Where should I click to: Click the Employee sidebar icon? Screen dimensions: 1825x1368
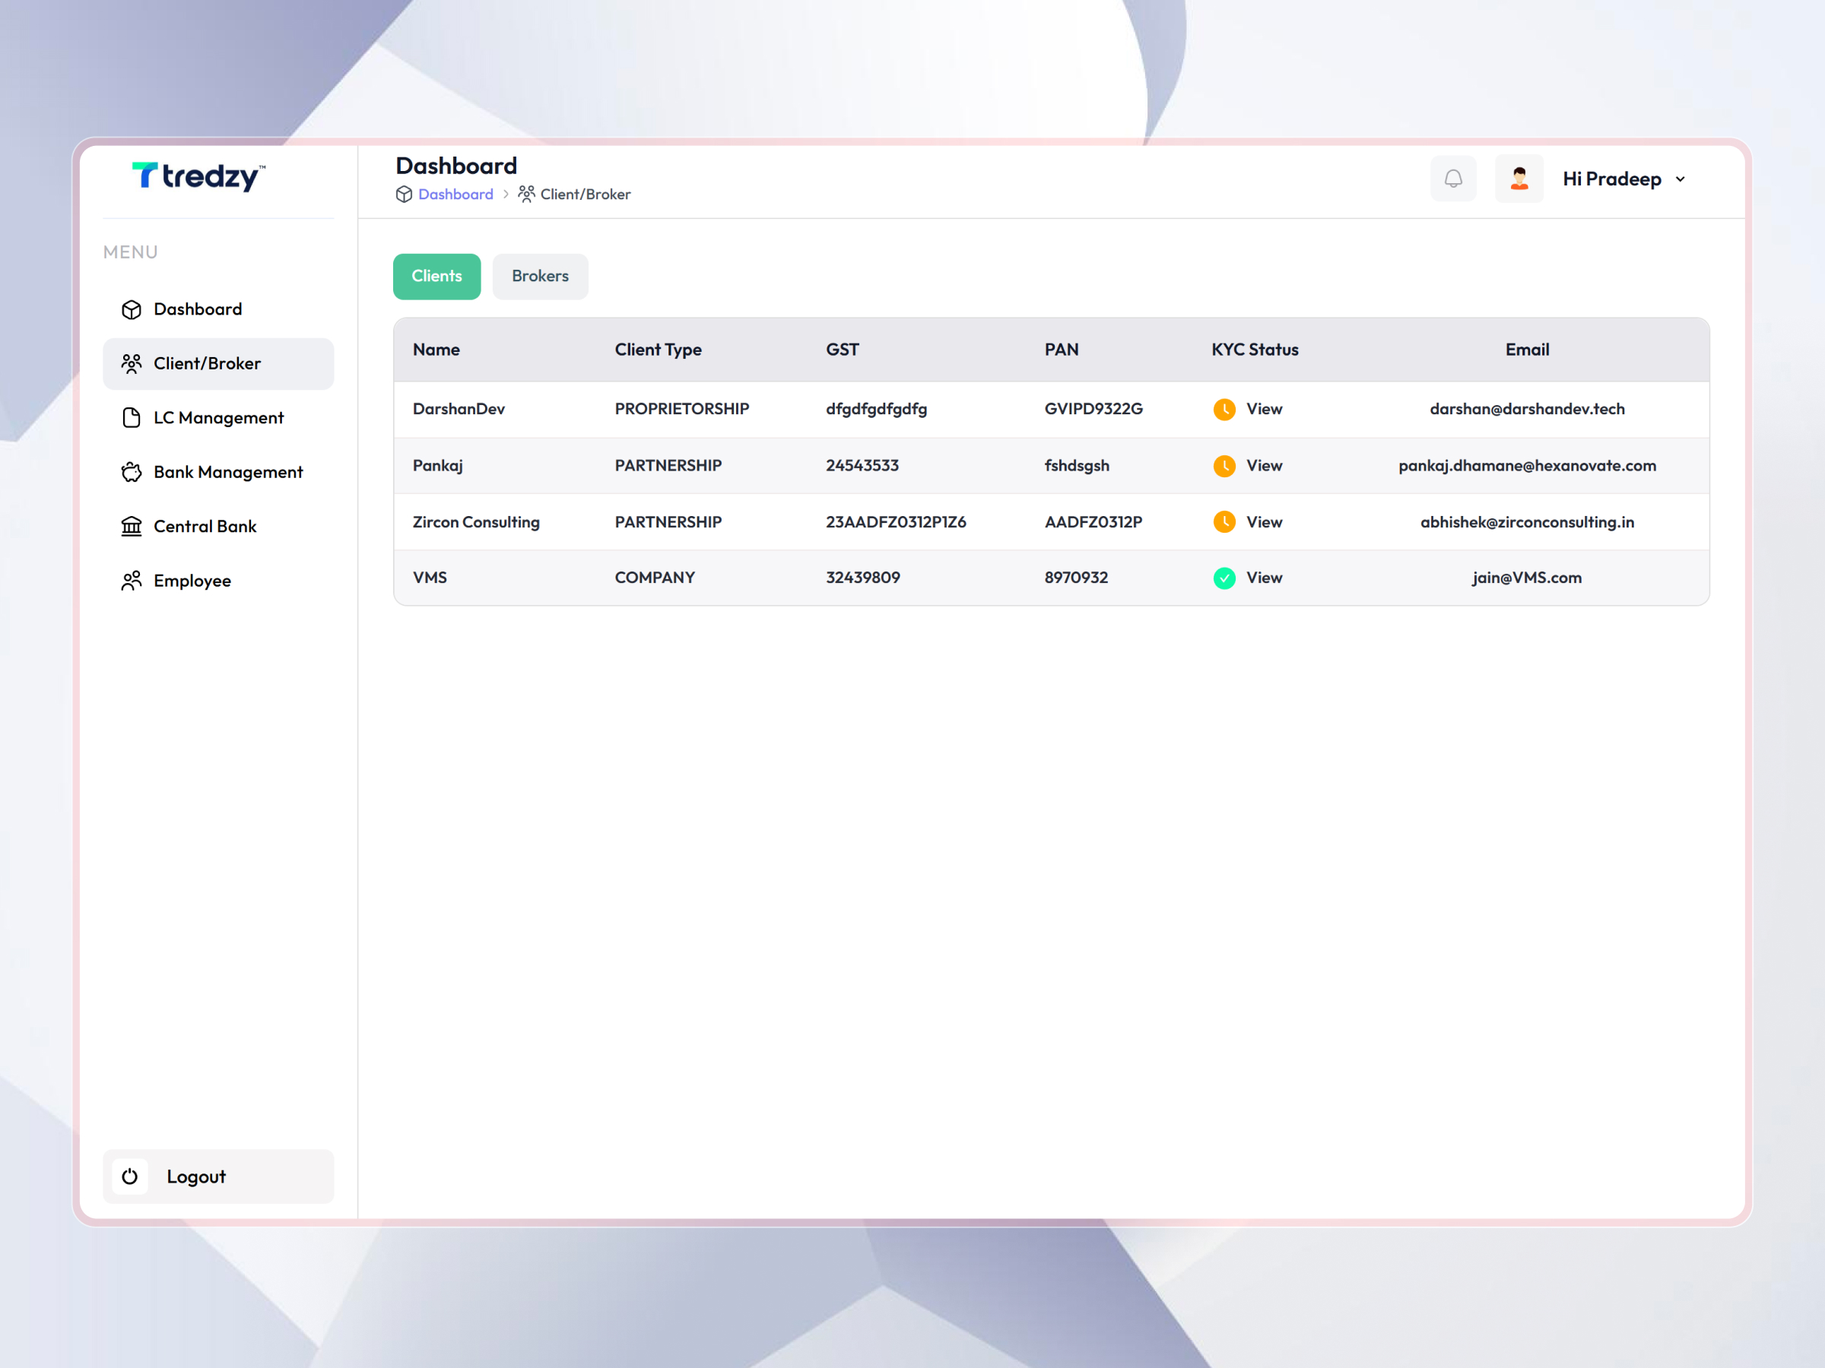pos(132,581)
